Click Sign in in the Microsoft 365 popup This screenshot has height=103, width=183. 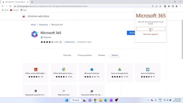151,29
